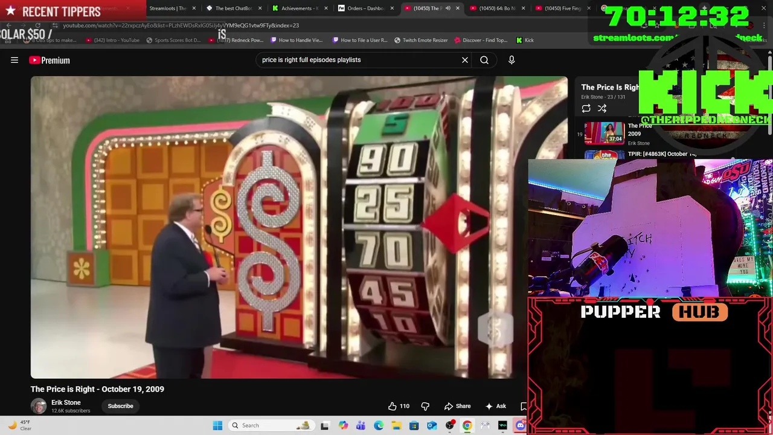Open the weather widget 45°F Clear
The width and height of the screenshot is (773, 435).
[19, 425]
